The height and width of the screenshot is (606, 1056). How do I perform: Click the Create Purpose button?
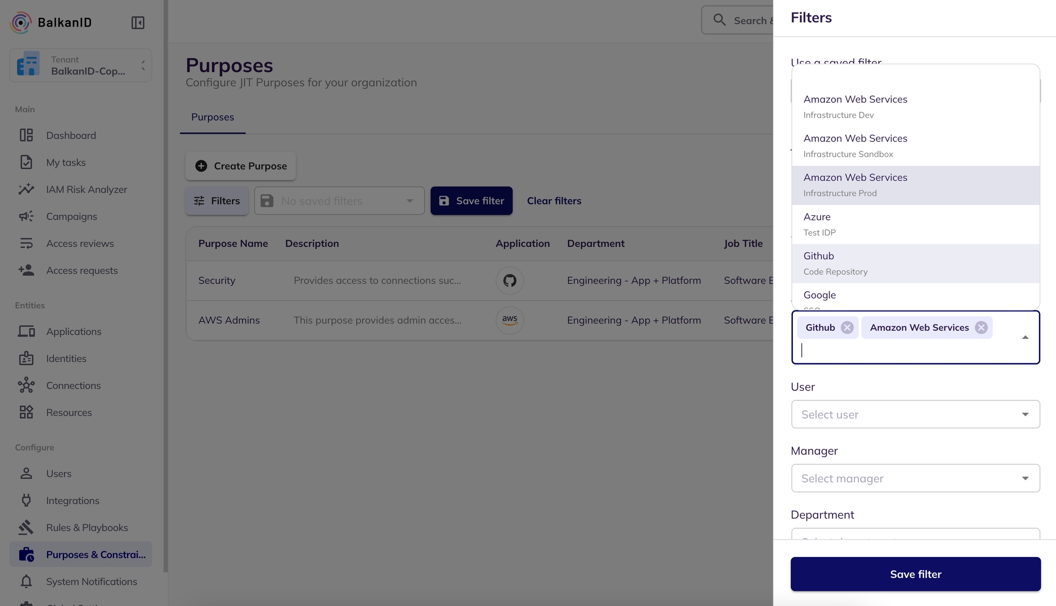(x=241, y=166)
